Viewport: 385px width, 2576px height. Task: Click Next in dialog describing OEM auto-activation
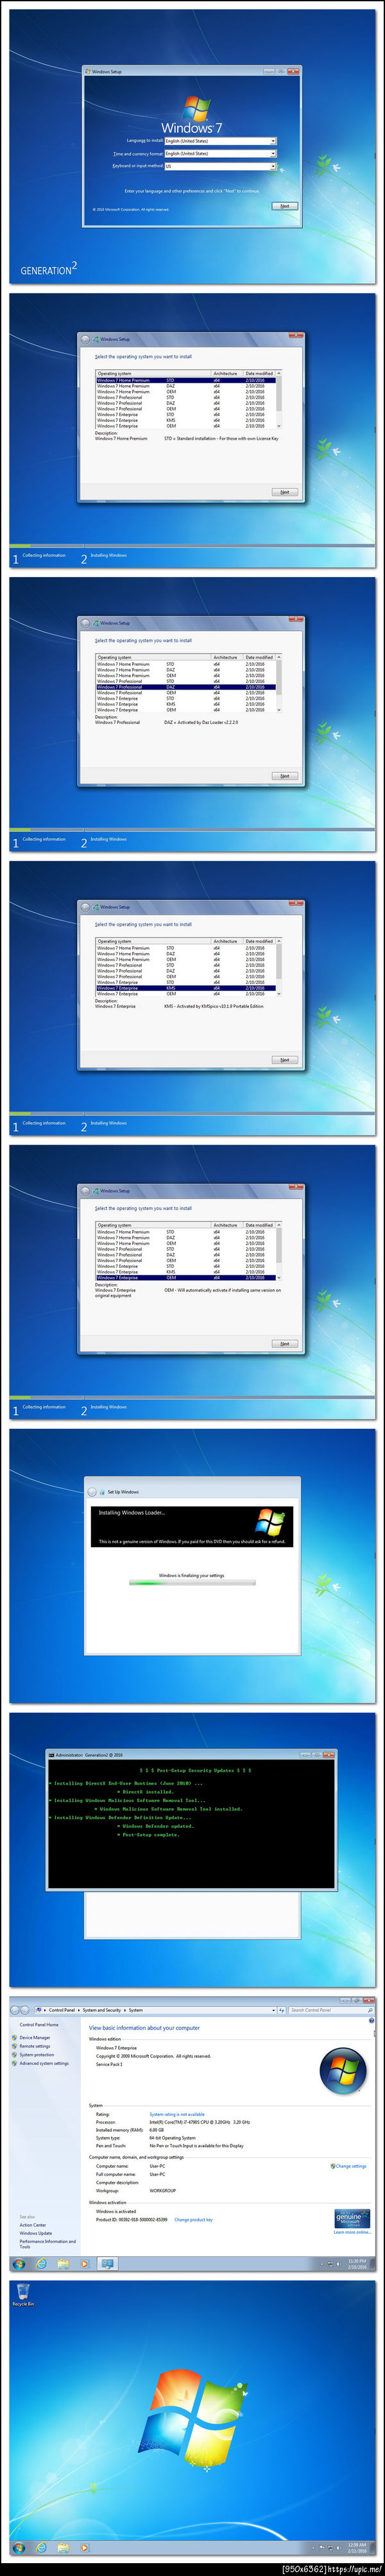(x=284, y=1344)
